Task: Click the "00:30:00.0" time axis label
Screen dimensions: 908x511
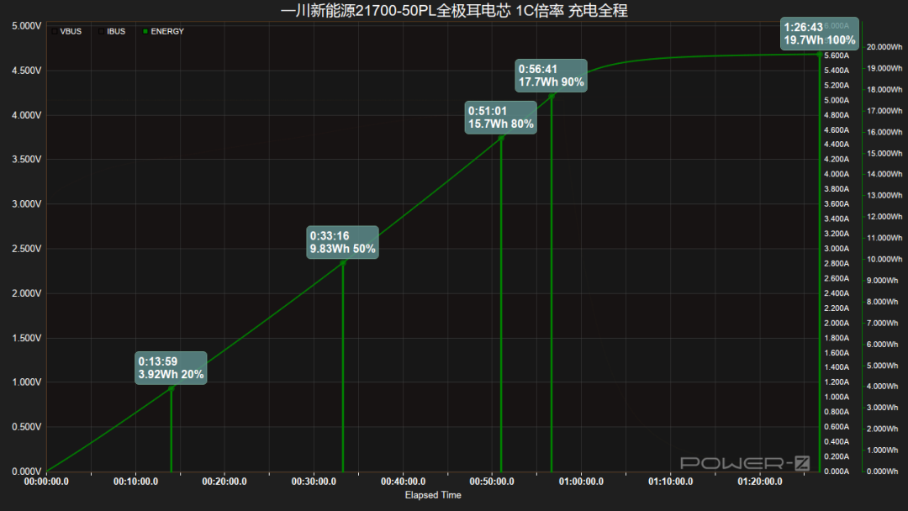Action: pyautogui.click(x=314, y=482)
